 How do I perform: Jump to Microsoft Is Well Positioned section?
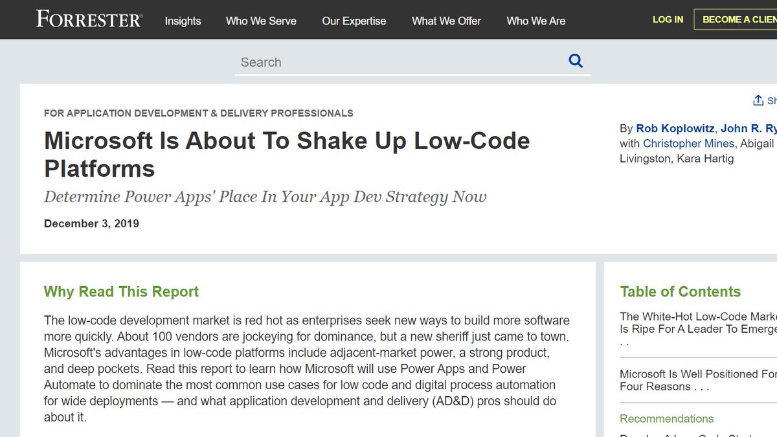(698, 380)
